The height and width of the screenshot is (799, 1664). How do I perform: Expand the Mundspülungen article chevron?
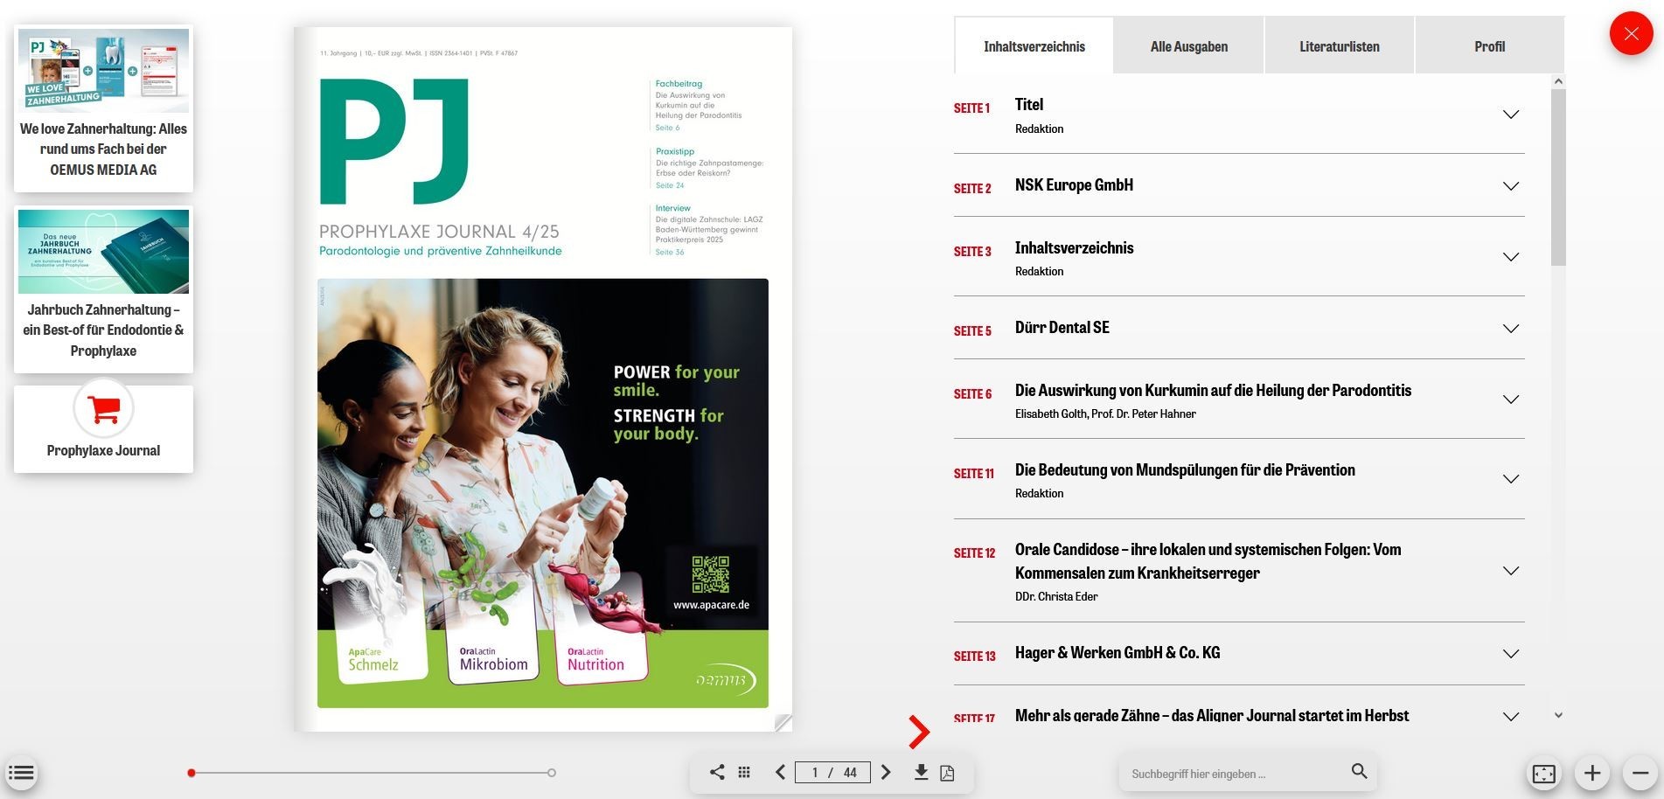click(x=1510, y=479)
